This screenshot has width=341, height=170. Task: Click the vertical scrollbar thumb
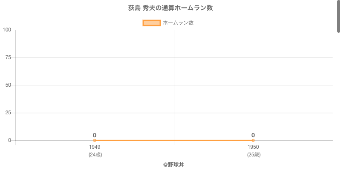[x=338, y=16]
